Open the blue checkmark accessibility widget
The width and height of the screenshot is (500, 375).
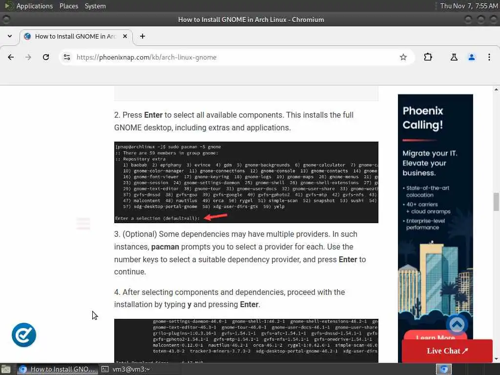pos(24,335)
